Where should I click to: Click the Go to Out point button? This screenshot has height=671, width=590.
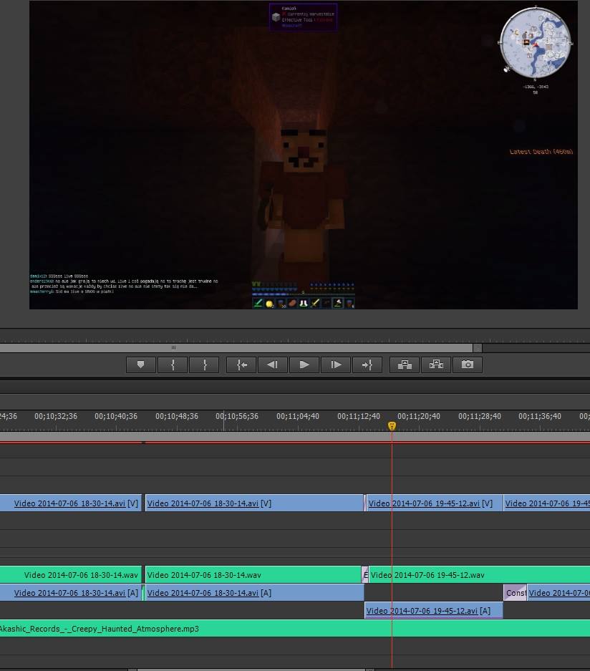pos(367,365)
